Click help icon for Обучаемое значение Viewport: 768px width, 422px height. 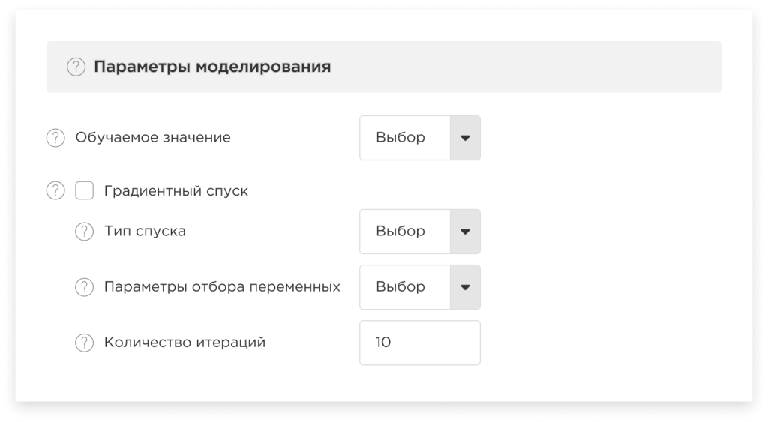tap(55, 138)
